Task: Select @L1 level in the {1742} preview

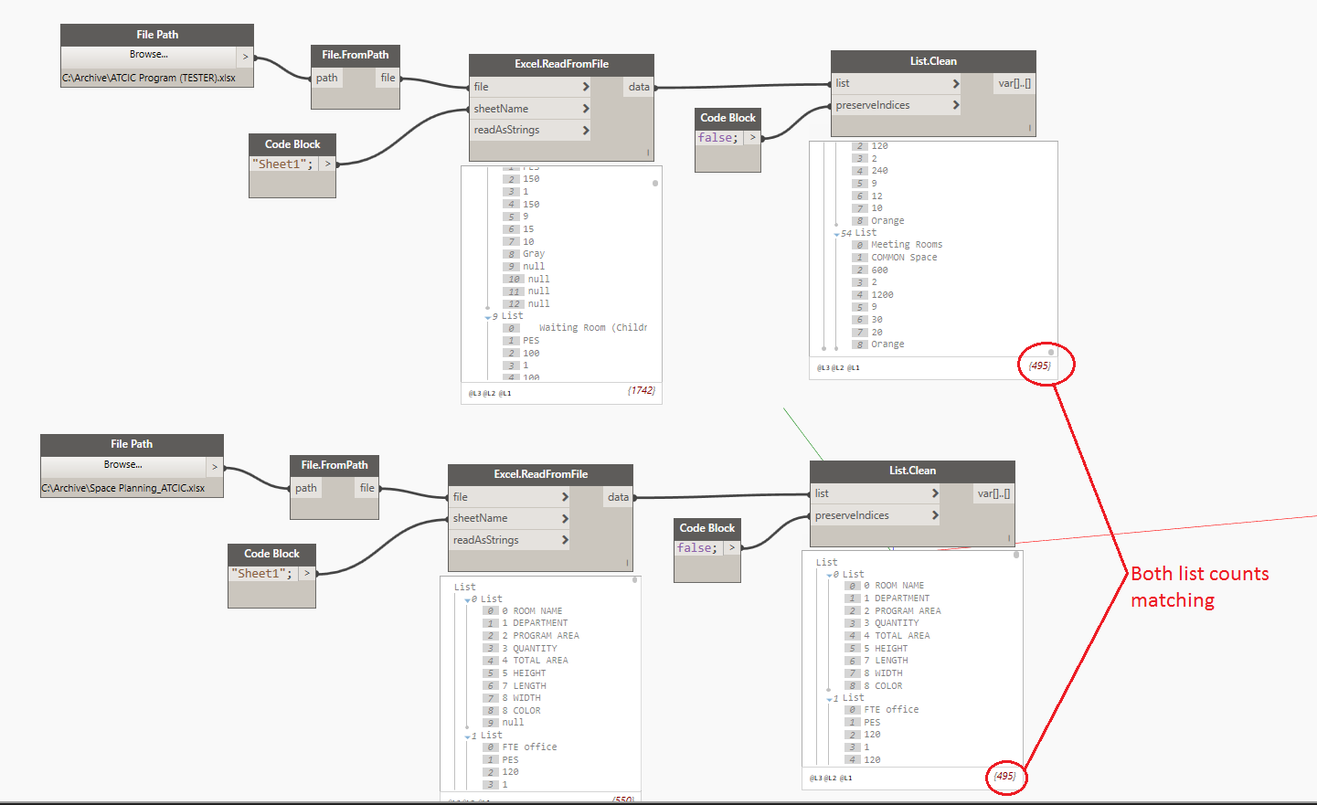Action: click(504, 394)
